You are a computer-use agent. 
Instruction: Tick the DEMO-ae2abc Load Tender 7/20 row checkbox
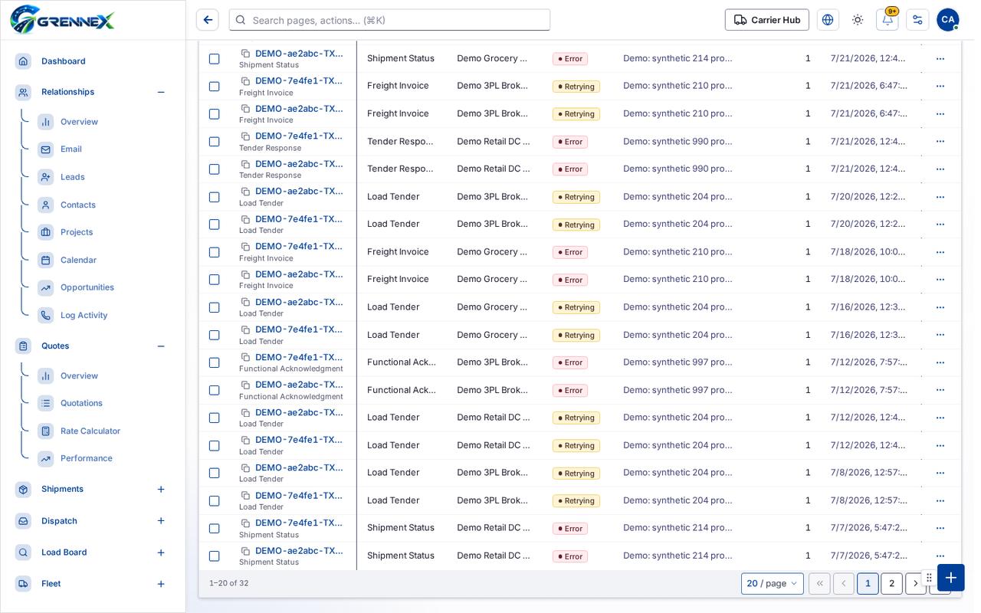215,197
